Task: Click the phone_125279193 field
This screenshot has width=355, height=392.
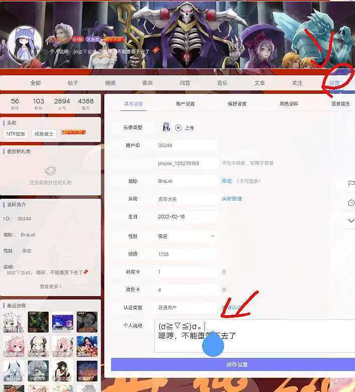Action: (x=186, y=163)
